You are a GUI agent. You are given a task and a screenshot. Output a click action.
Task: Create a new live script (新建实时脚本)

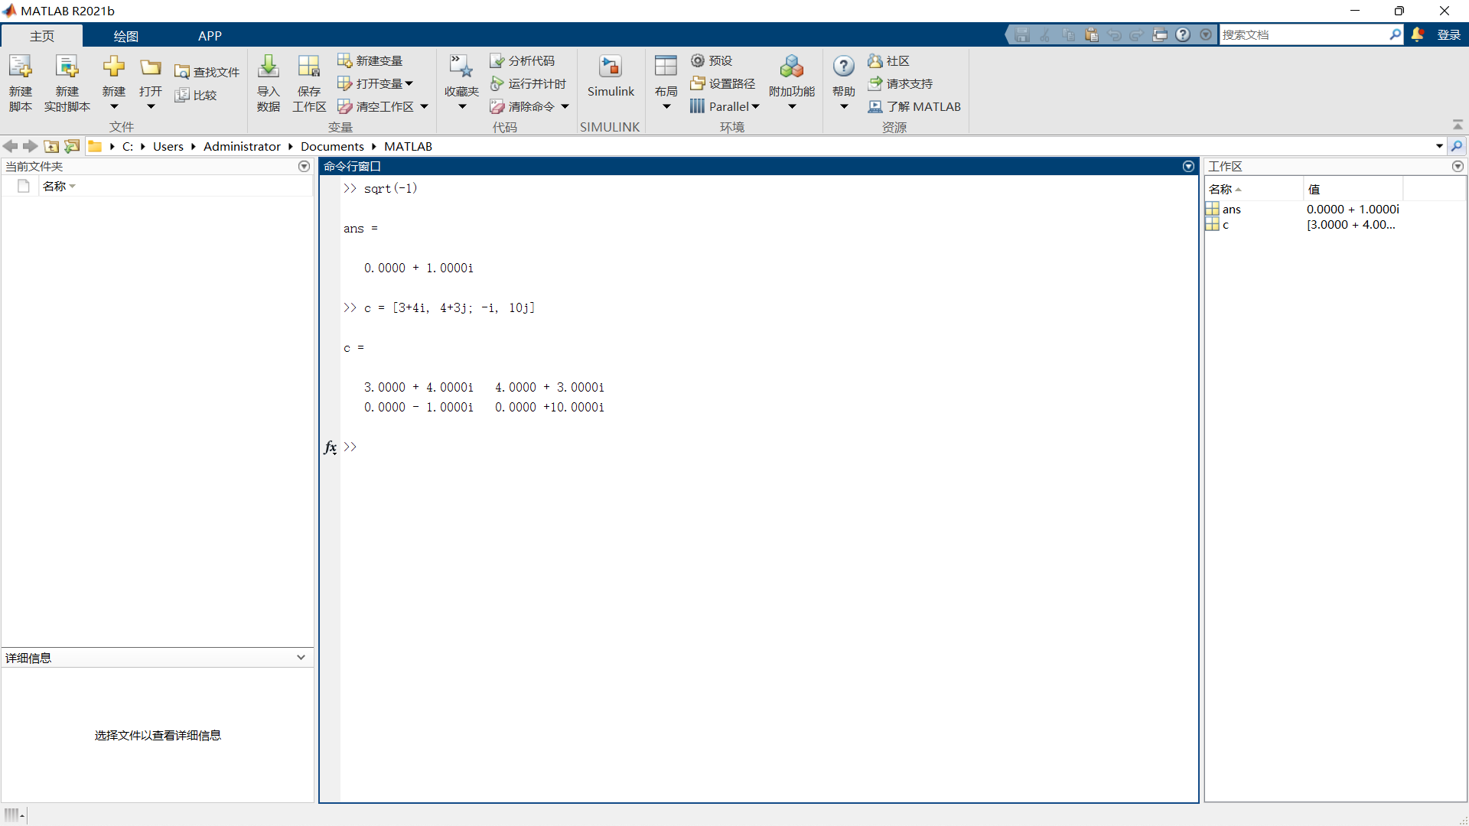click(67, 83)
